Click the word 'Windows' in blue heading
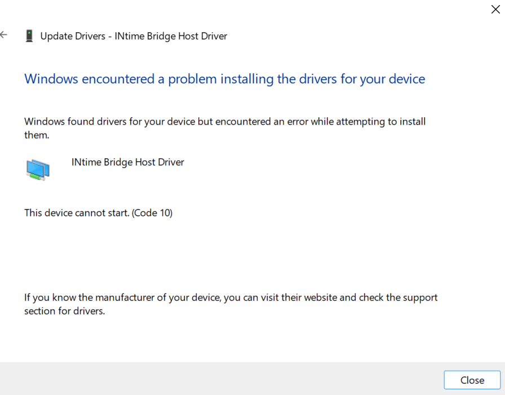The width and height of the screenshot is (505, 395). [51, 79]
